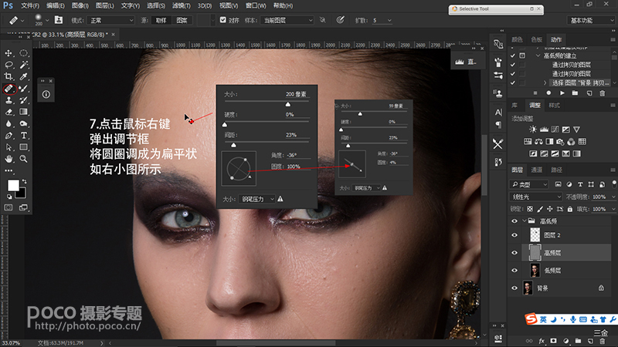The width and height of the screenshot is (618, 347).
Task: Select the Crop tool
Action: point(9,77)
